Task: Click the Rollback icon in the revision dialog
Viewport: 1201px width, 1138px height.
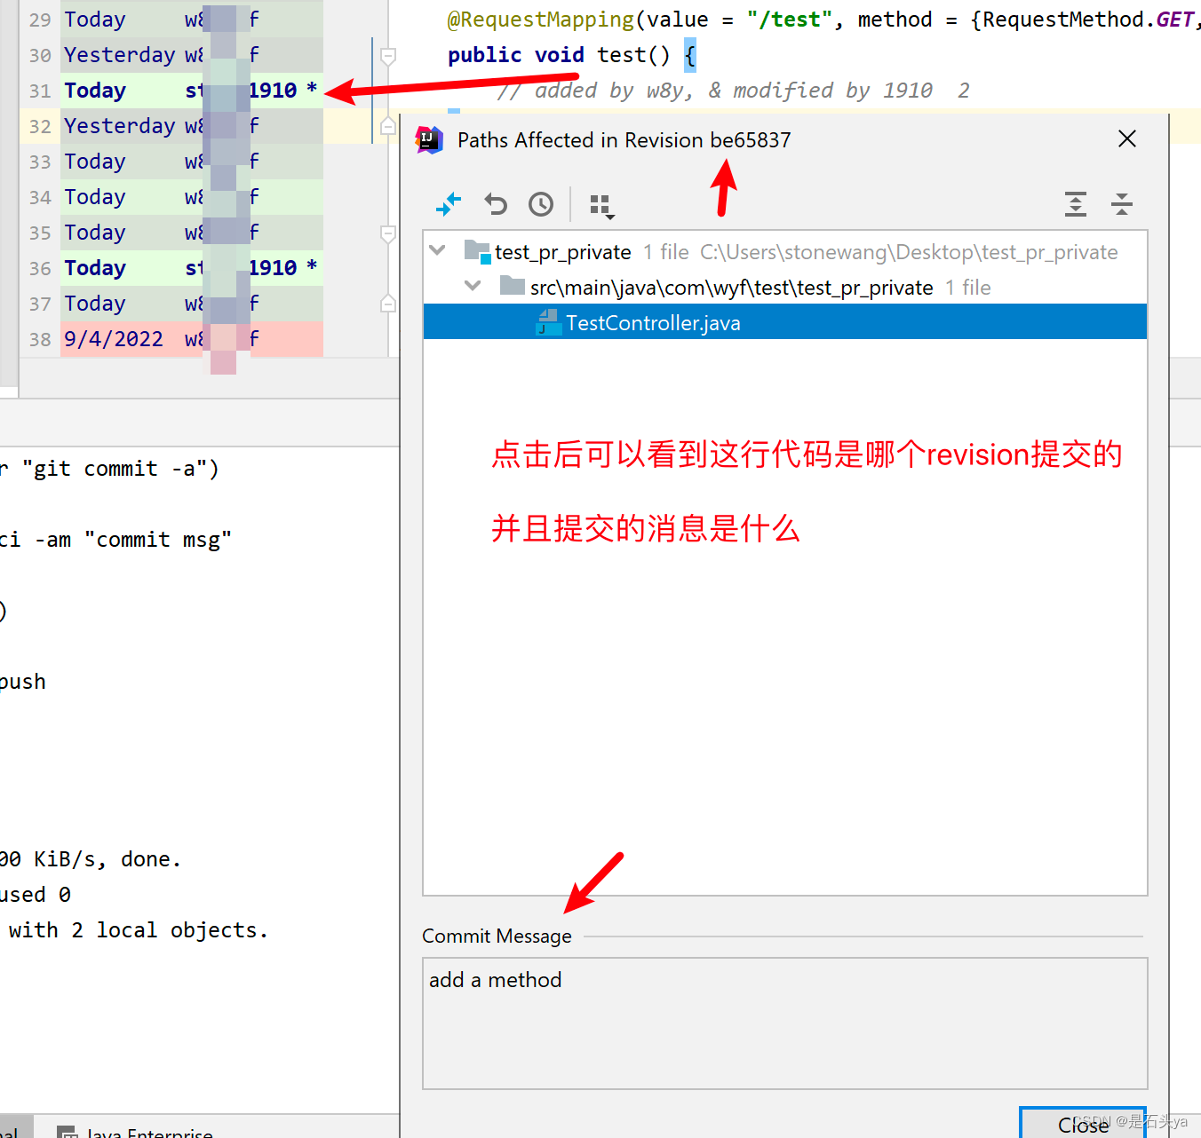Action: pos(495,204)
